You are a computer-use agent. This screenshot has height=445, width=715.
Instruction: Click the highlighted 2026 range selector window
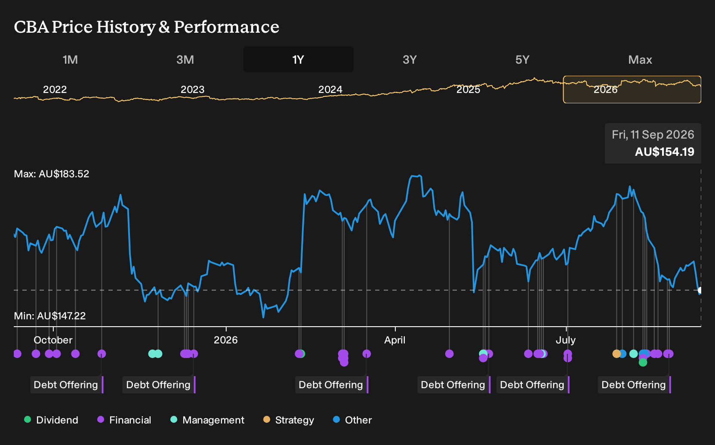632,90
